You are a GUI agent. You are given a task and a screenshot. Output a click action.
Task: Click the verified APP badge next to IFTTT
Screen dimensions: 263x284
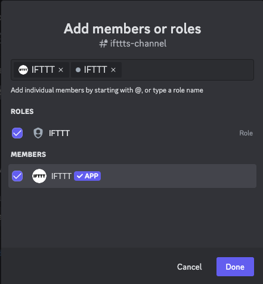click(x=88, y=176)
